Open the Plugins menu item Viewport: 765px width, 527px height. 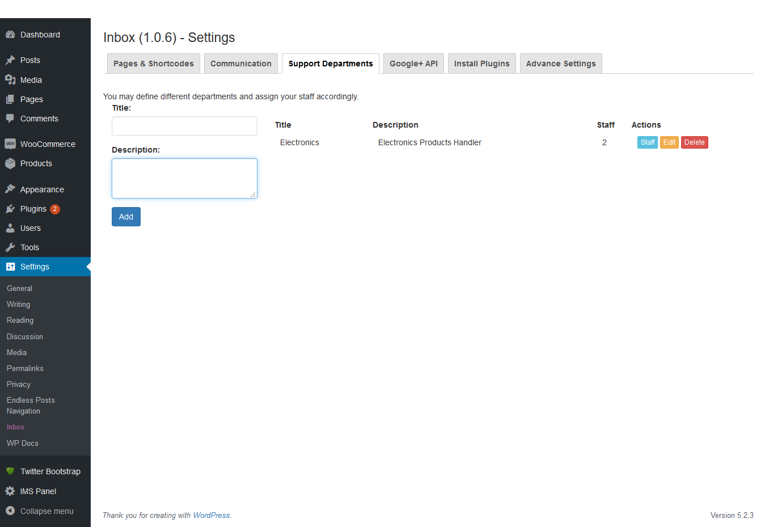point(45,209)
